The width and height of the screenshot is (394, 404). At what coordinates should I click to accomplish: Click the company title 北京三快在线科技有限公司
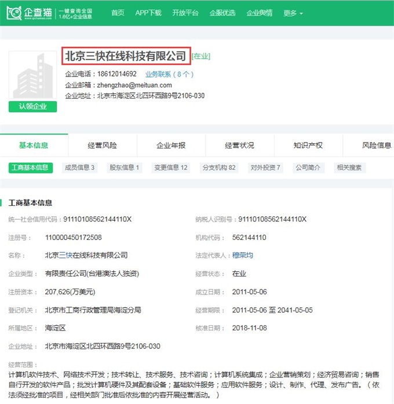125,56
